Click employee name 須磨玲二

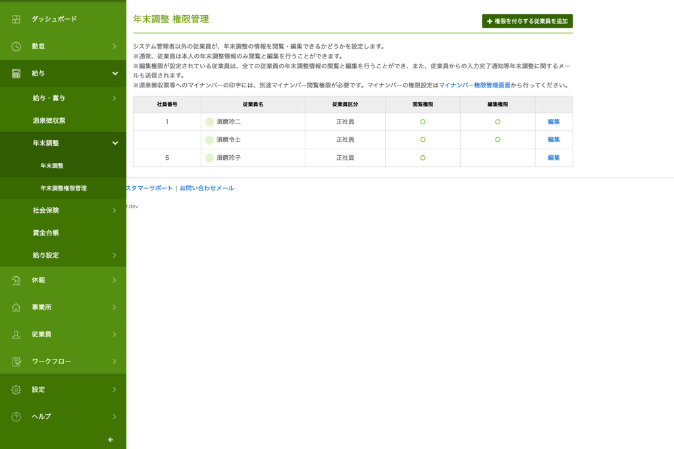[x=228, y=122]
